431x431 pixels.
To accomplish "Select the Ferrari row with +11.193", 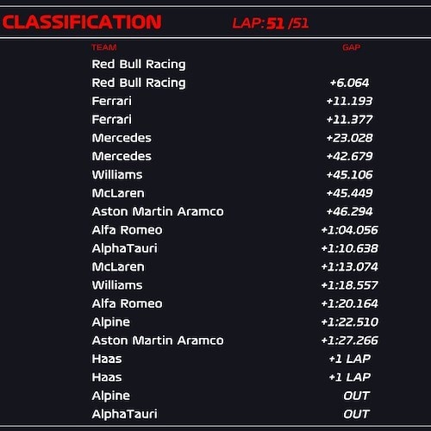I will [x=235, y=101].
